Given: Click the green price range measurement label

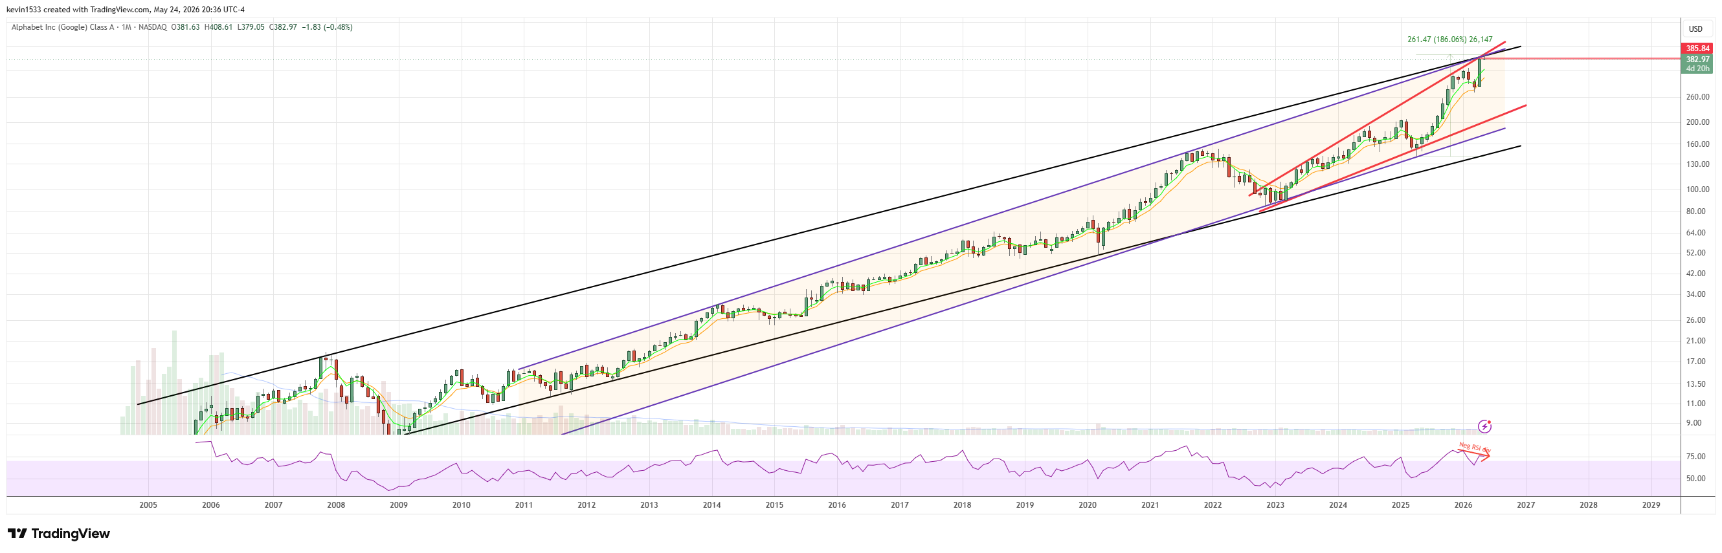Looking at the screenshot, I should tap(1449, 39).
